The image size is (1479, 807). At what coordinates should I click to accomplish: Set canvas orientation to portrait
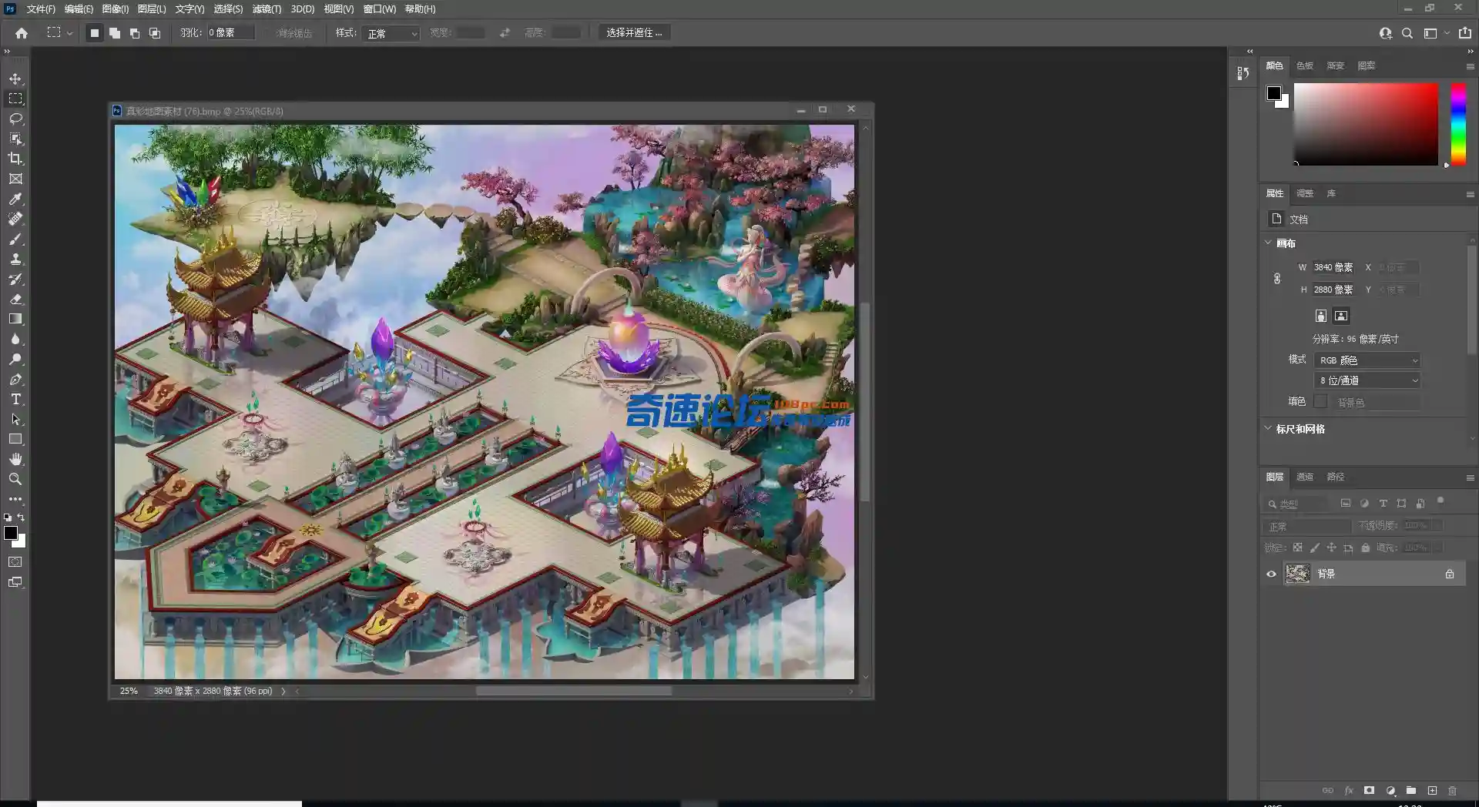1321,316
